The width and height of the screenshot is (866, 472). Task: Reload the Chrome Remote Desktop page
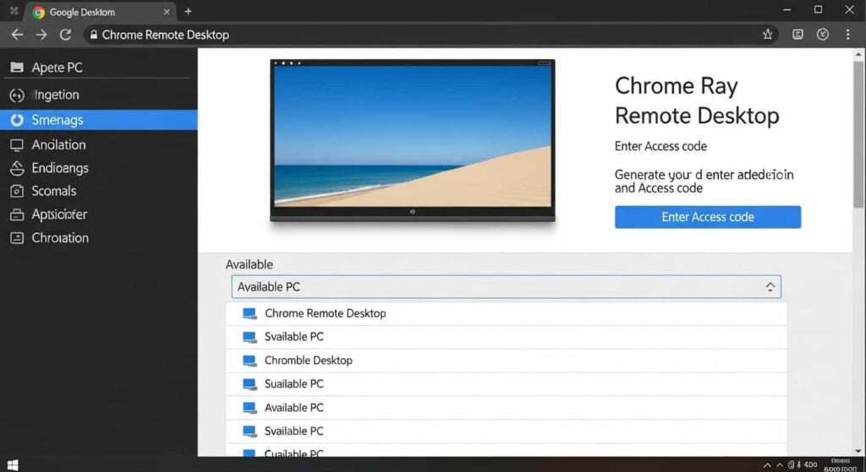65,35
